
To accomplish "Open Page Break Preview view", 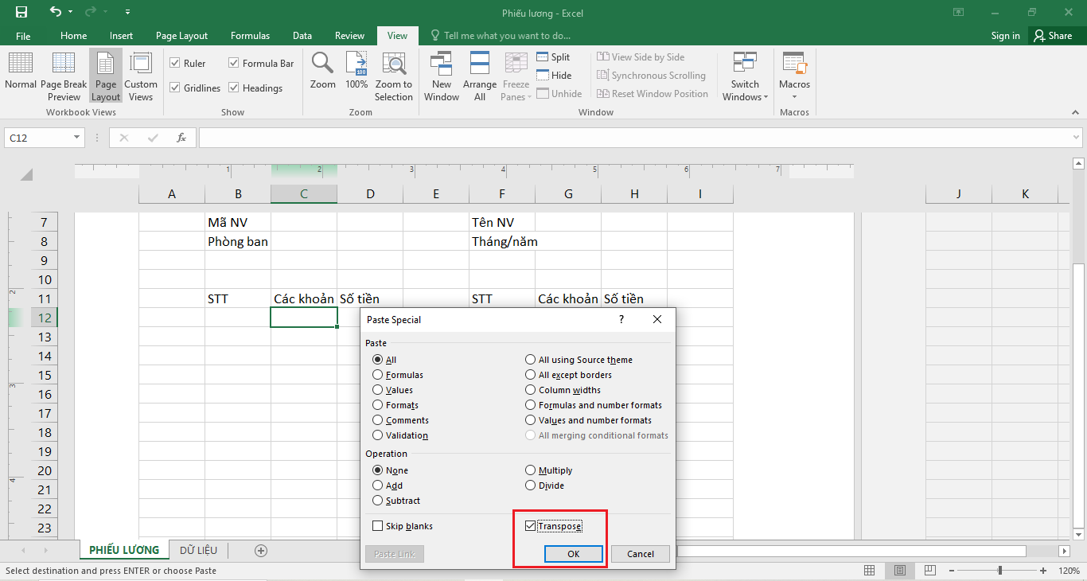I will [64, 76].
